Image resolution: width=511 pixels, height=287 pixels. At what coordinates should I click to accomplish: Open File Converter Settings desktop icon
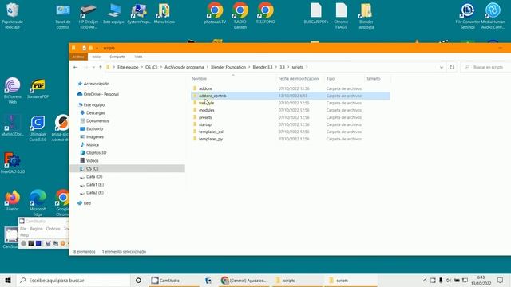point(468,16)
